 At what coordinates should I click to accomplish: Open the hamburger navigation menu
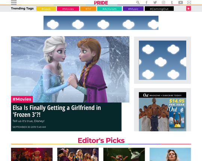click(x=14, y=3)
